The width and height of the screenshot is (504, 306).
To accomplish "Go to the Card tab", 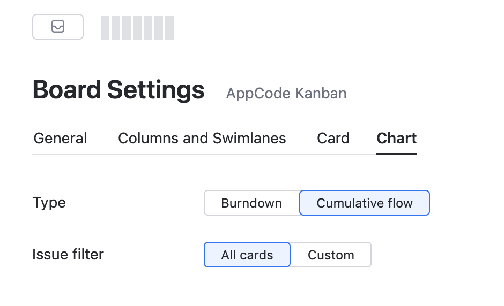I will click(x=333, y=139).
